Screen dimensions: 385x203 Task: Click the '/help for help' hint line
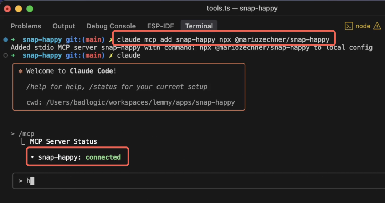click(x=117, y=87)
